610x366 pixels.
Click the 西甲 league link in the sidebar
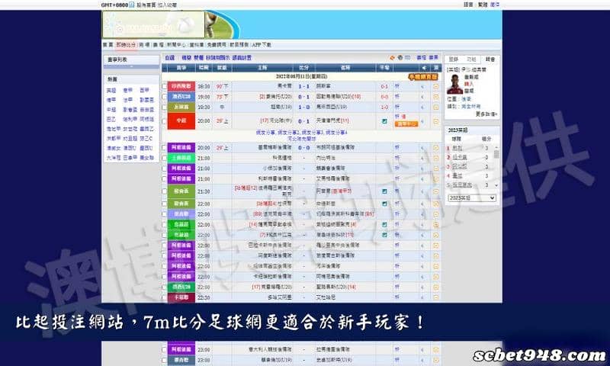click(x=144, y=90)
